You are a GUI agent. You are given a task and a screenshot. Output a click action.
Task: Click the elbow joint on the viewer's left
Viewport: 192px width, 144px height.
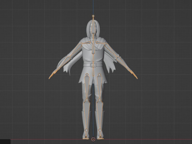[69, 57]
